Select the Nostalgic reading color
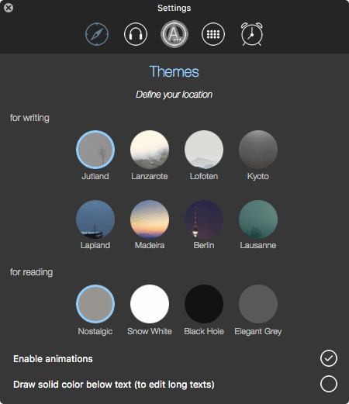This screenshot has width=349, height=404. tap(95, 304)
